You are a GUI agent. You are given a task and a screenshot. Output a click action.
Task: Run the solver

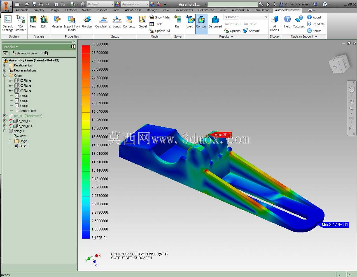coord(178,22)
